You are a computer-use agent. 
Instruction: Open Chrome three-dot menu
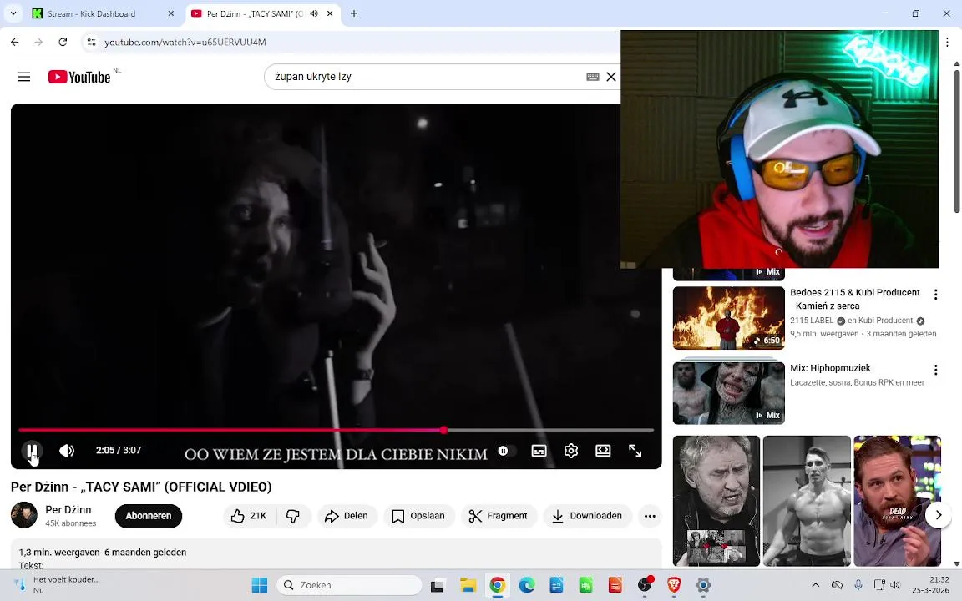click(x=947, y=43)
